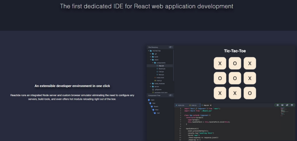Click the braces icon beside package-lock.json

pyautogui.click(x=153, y=92)
